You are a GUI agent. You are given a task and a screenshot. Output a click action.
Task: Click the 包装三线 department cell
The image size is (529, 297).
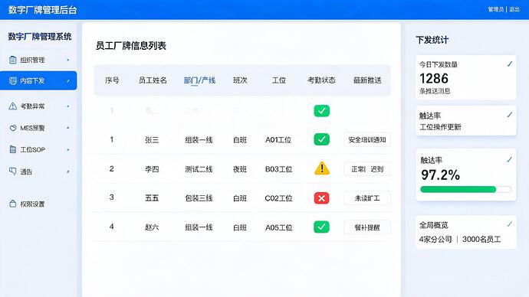point(199,198)
